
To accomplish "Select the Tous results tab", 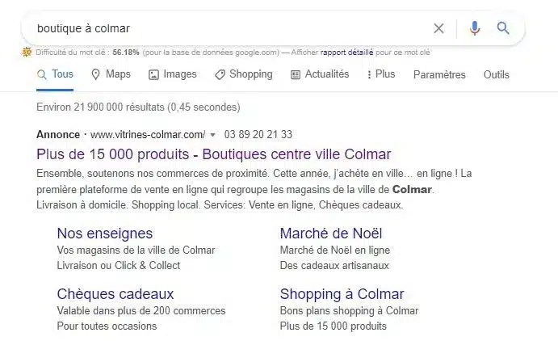I will coord(55,74).
